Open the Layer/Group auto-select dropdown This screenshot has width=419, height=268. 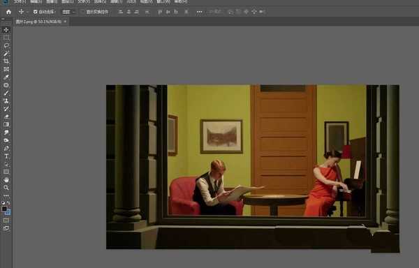click(x=68, y=12)
